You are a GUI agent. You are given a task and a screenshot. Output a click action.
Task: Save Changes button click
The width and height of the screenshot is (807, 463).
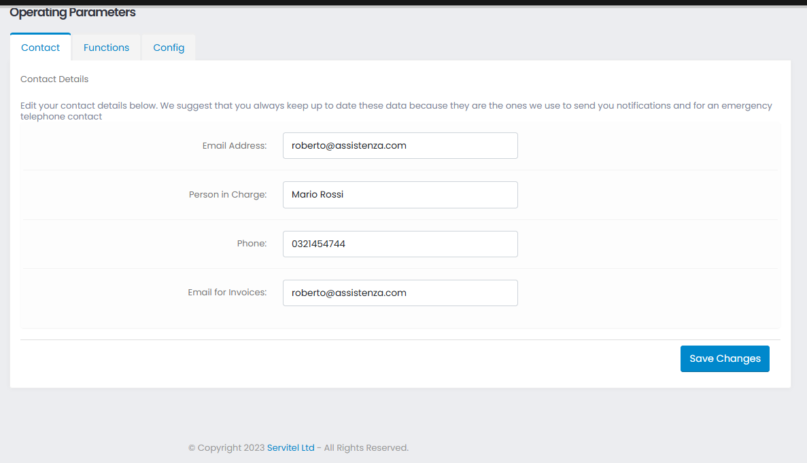point(725,358)
